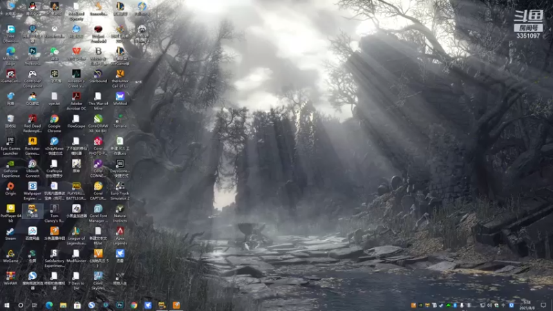Launch the GeForce Experience shortcut

10,169
